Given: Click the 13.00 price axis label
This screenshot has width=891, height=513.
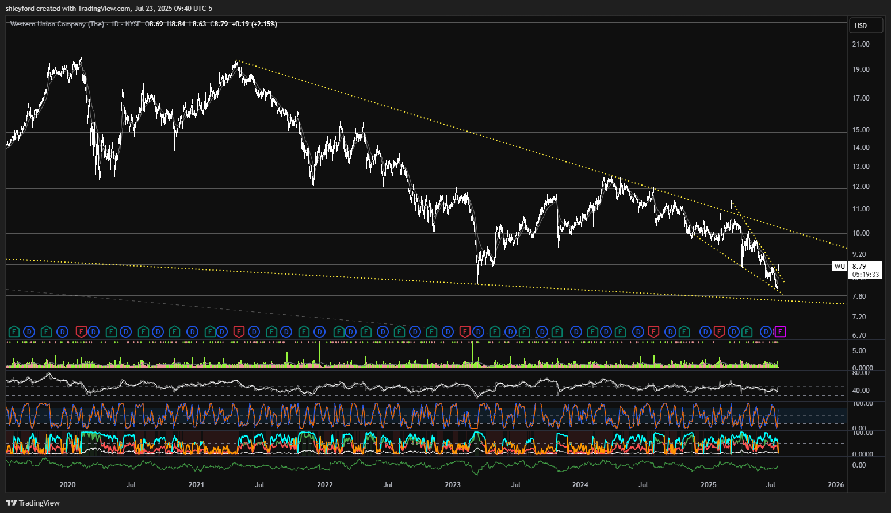Looking at the screenshot, I should (861, 167).
